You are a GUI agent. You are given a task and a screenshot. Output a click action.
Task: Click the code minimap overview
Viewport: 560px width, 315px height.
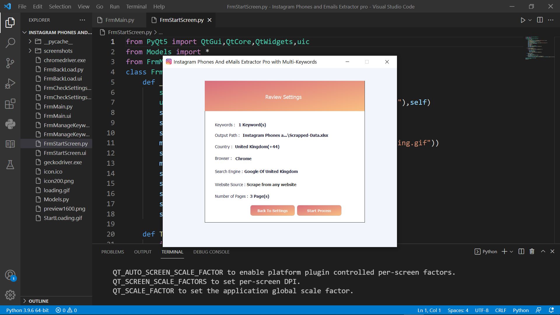(x=540, y=48)
